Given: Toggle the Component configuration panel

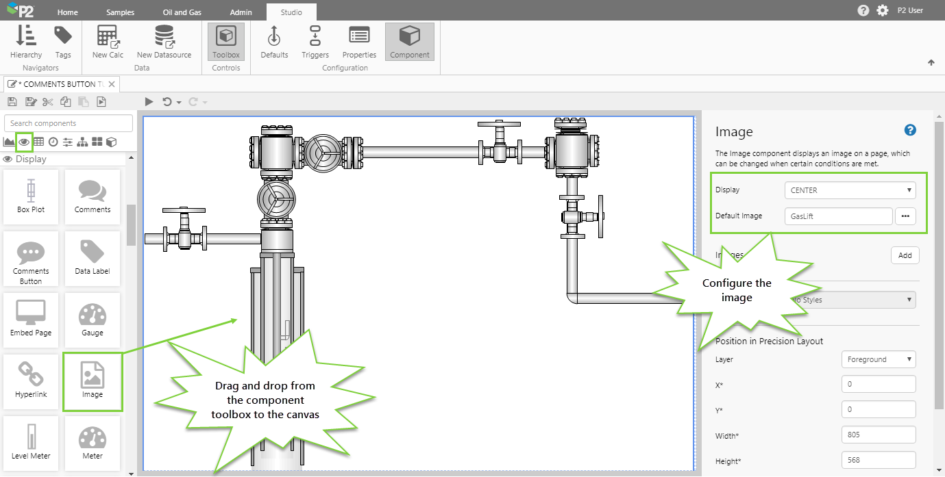Looking at the screenshot, I should [410, 42].
